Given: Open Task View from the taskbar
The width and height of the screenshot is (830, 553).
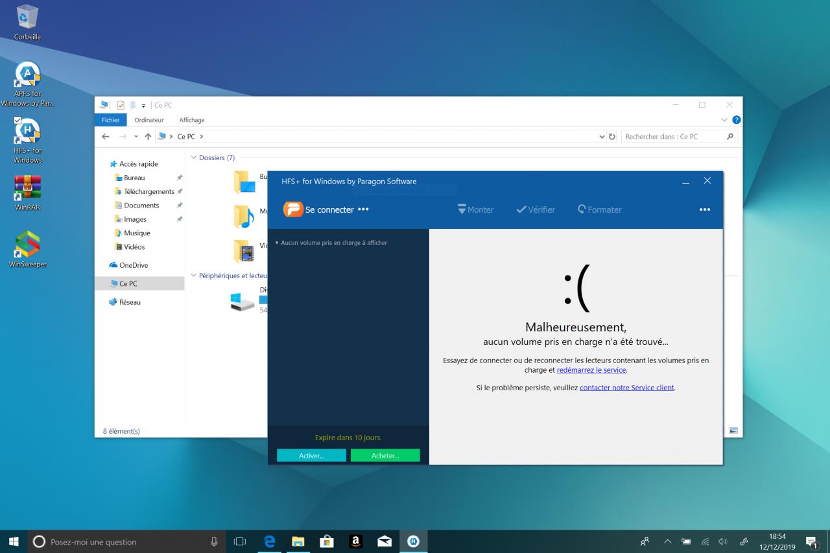Looking at the screenshot, I should click(240, 541).
